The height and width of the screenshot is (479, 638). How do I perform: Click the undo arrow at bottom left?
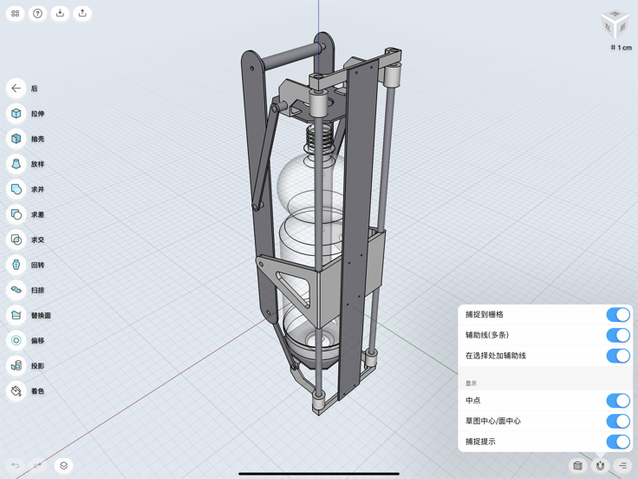pyautogui.click(x=16, y=465)
